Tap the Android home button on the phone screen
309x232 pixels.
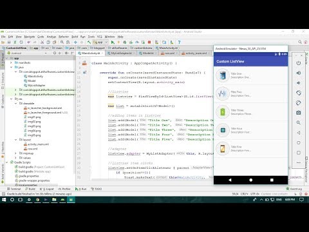250,180
